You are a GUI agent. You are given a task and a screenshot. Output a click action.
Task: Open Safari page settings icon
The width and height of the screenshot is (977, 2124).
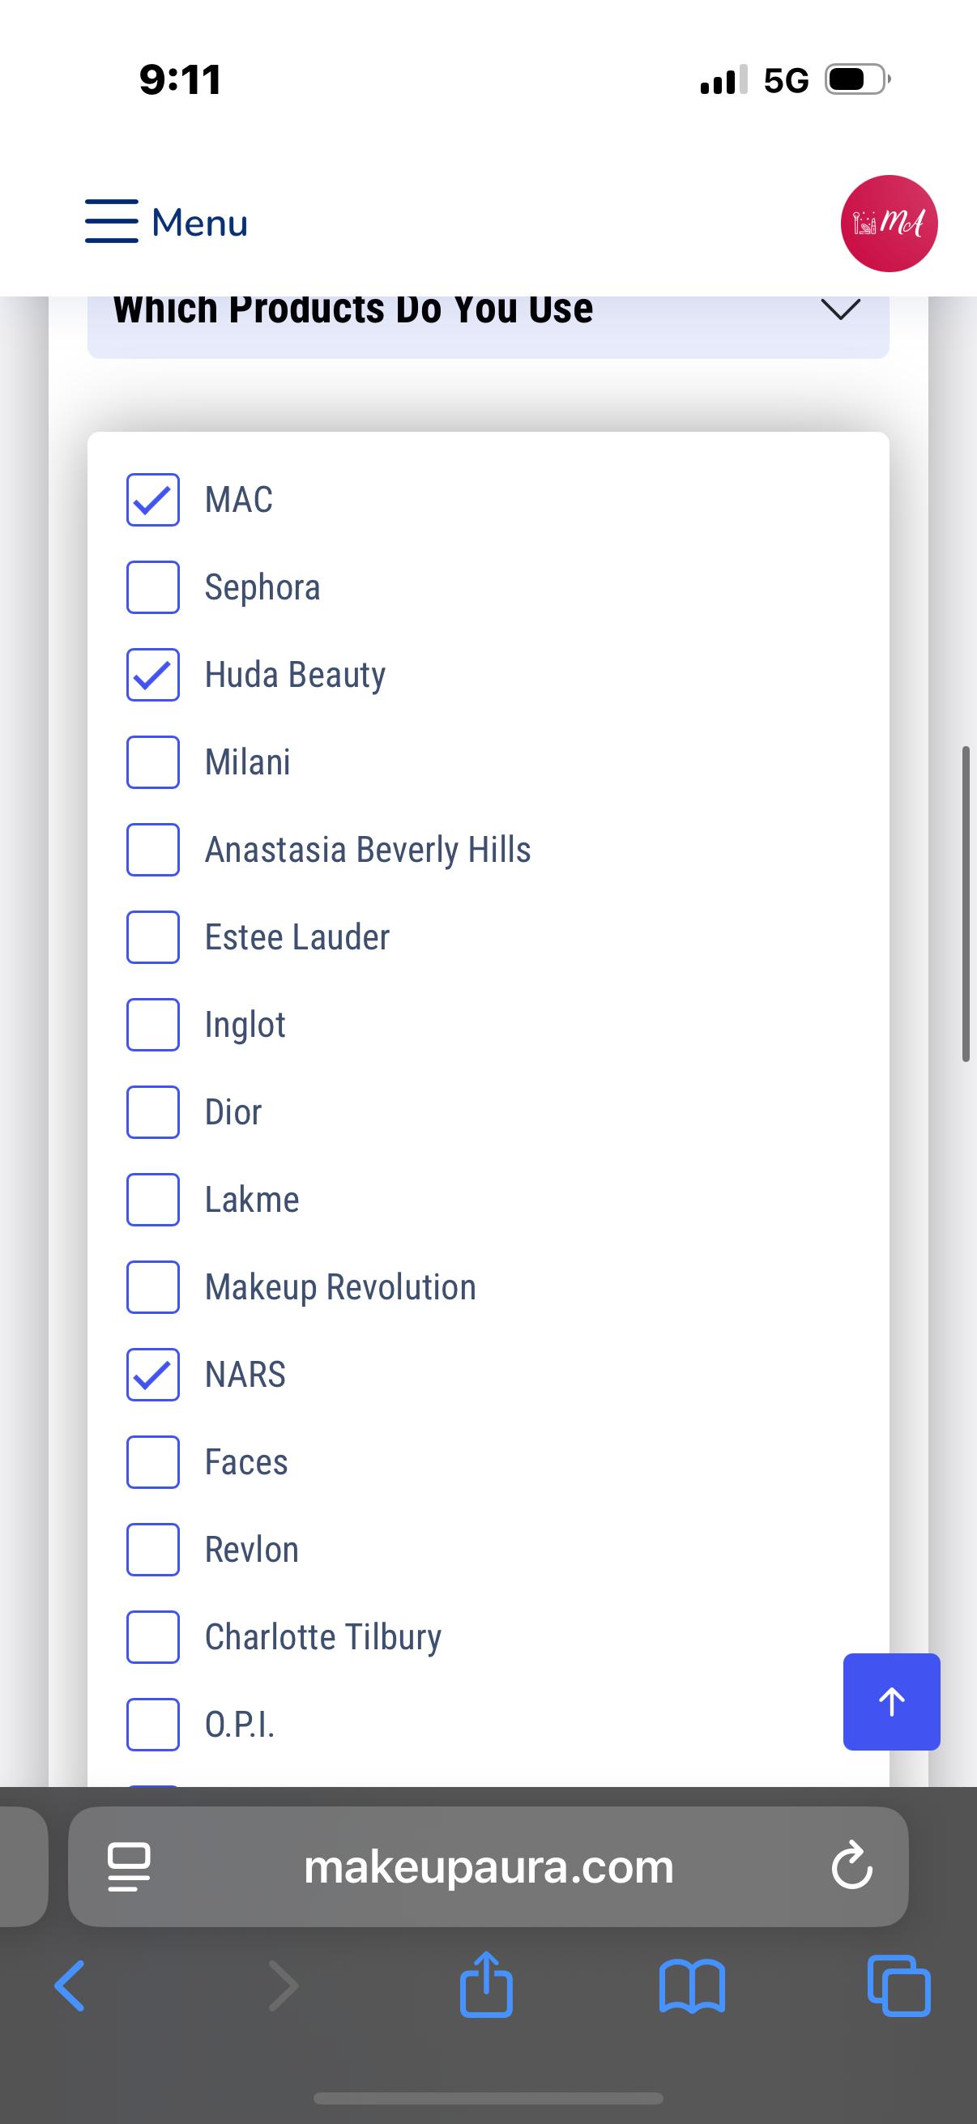pyautogui.click(x=130, y=1866)
